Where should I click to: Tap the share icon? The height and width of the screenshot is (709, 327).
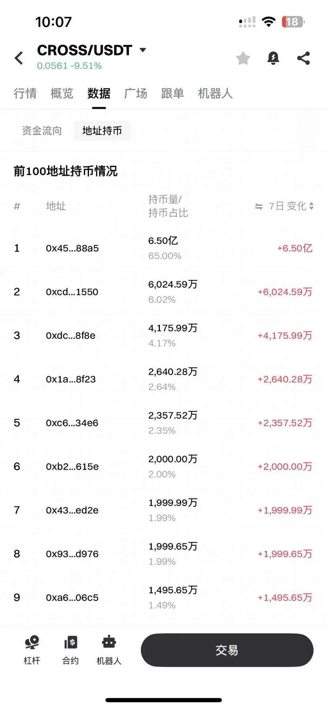(x=303, y=58)
